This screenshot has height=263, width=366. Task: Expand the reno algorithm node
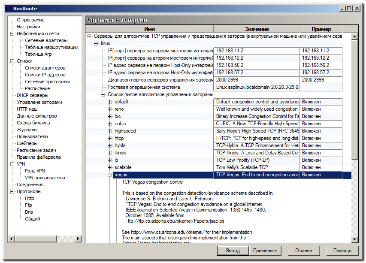pos(110,109)
